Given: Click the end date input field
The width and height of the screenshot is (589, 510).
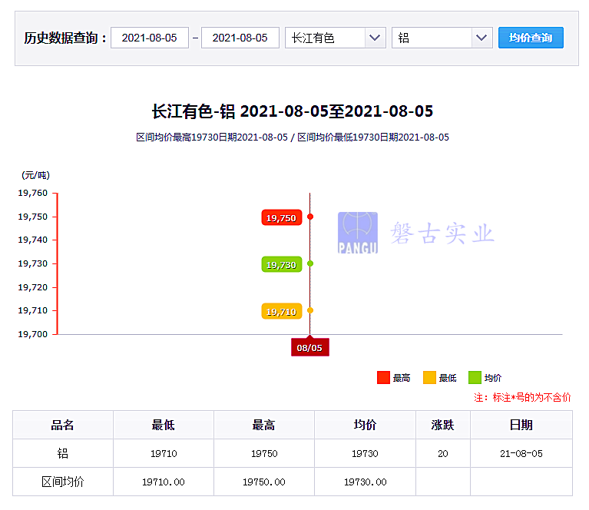Looking at the screenshot, I should click(240, 38).
